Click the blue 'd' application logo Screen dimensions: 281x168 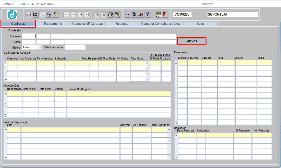pyautogui.click(x=12, y=15)
